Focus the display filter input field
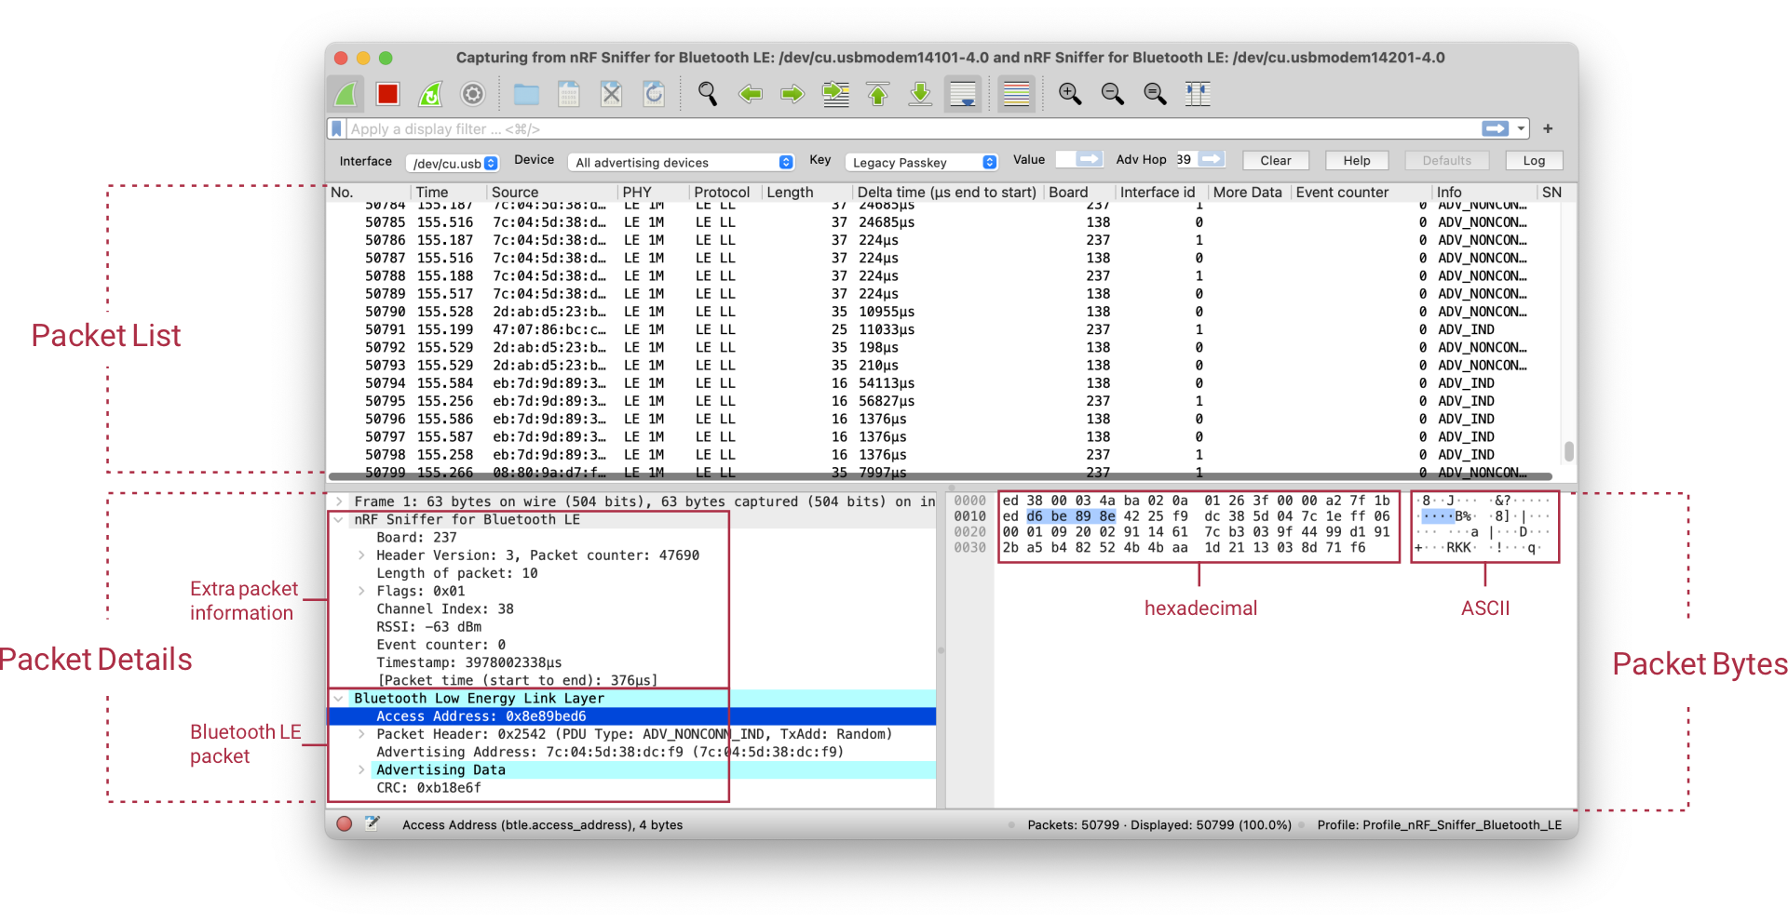This screenshot has height=922, width=1788. click(913, 129)
